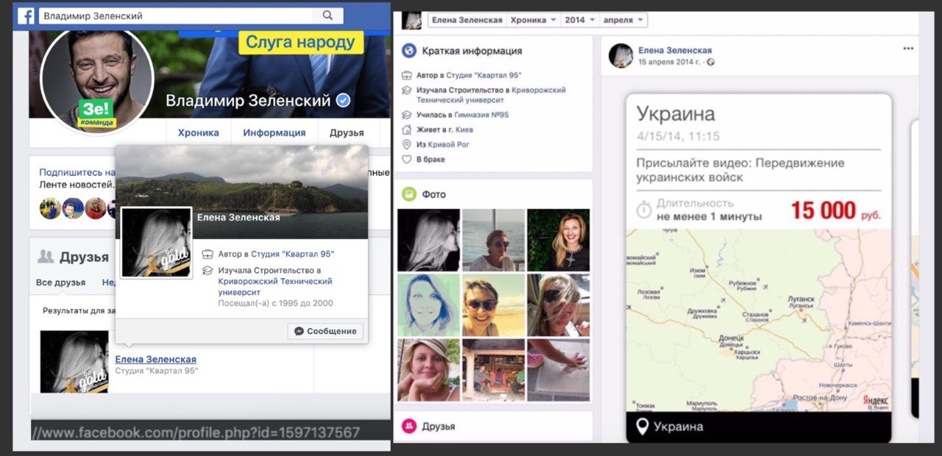Open the 2014 year dropdown
Screen dimensions: 942x456
click(580, 20)
